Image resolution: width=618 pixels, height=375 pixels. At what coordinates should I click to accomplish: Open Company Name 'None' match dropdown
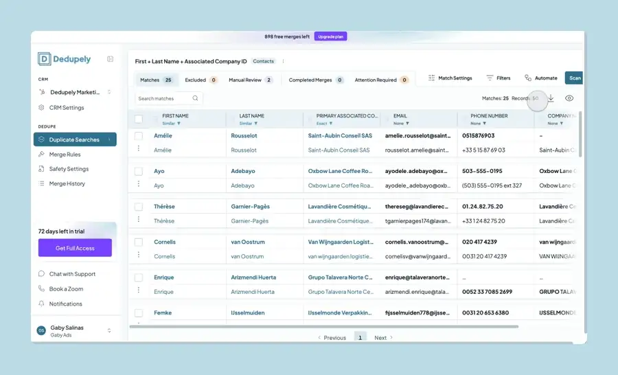(556, 124)
